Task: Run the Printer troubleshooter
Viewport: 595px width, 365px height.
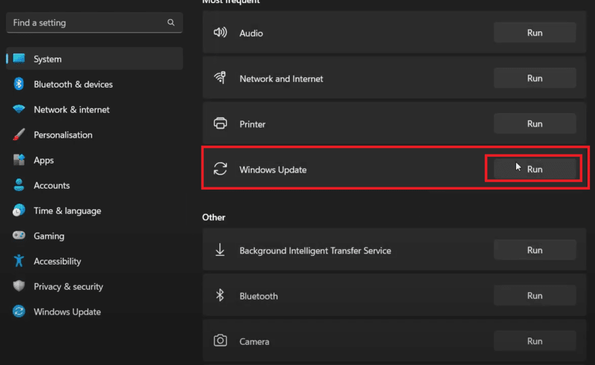Action: (535, 123)
